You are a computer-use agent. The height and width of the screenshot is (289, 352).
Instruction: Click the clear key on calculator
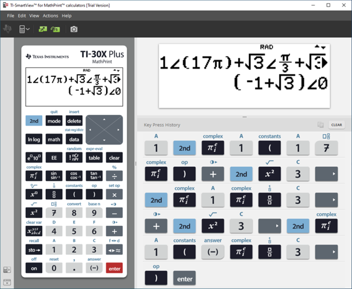[115, 158]
